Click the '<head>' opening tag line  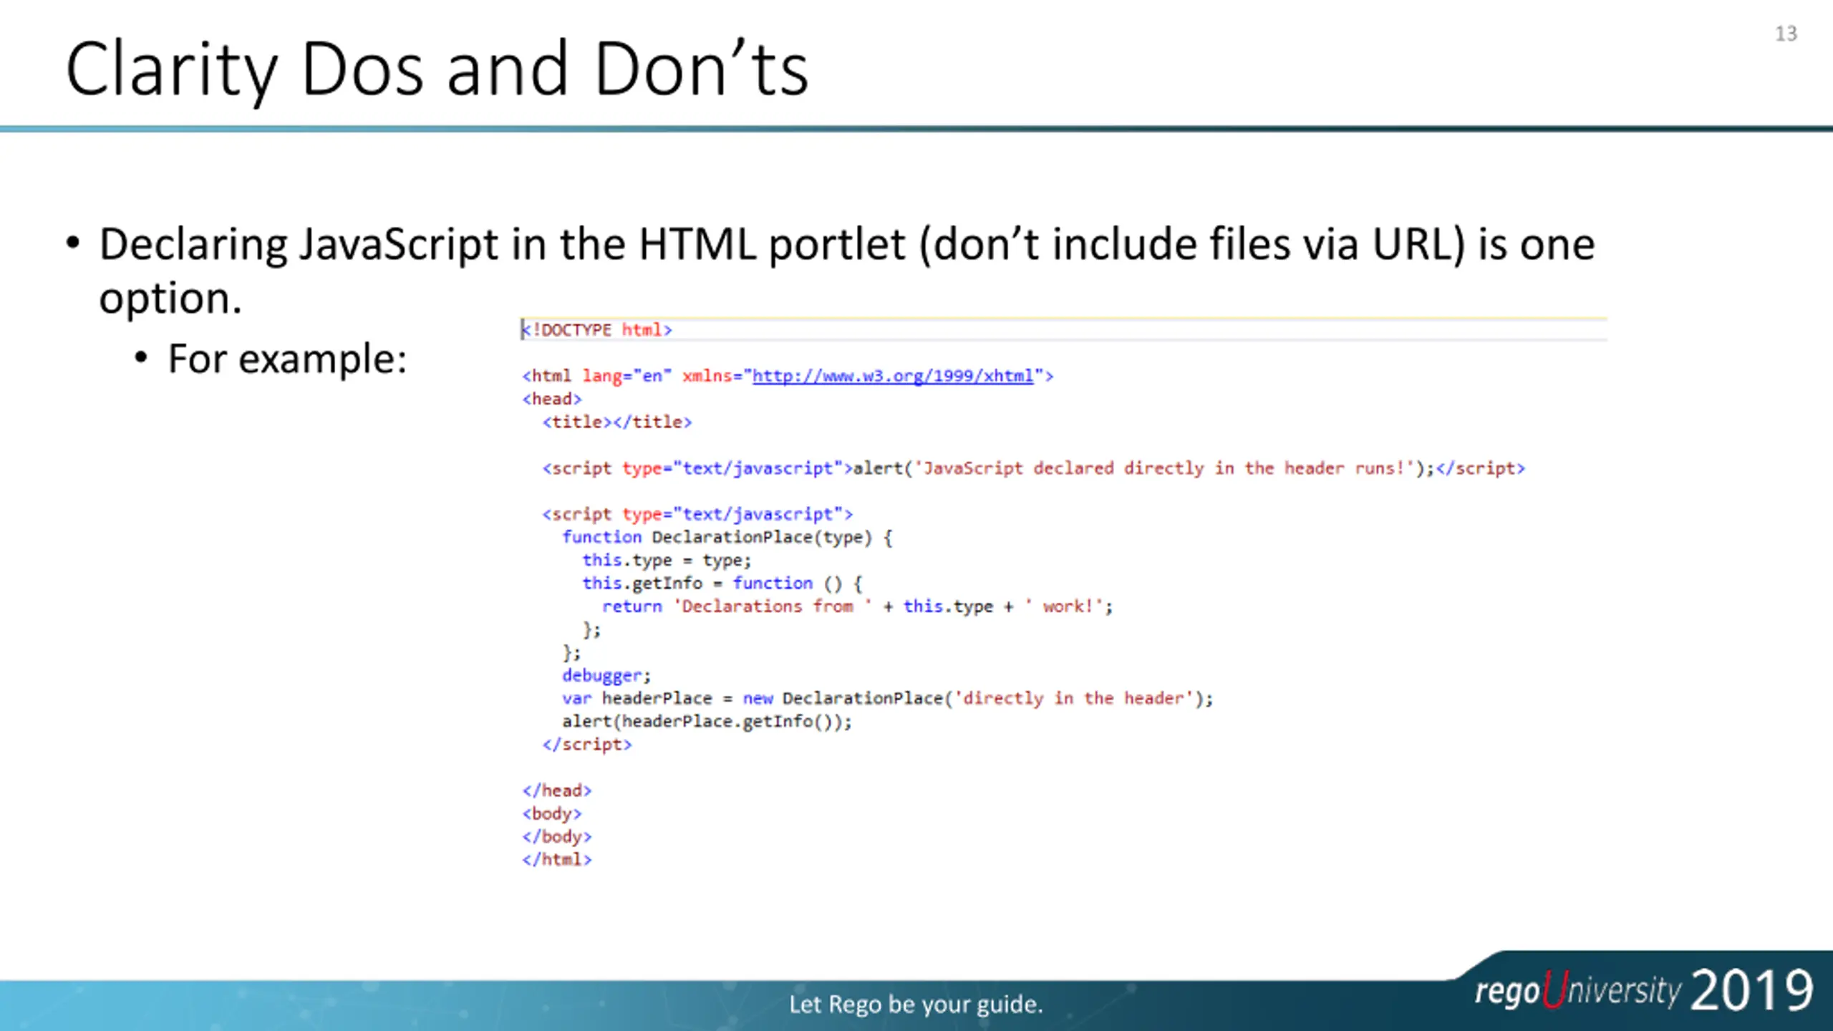click(552, 399)
